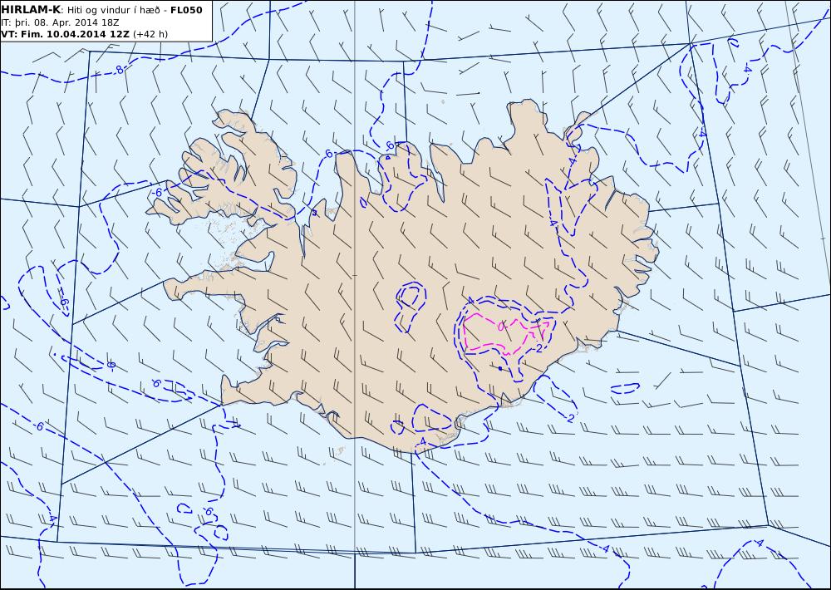Click the bold "HIRLAM-K" model name in the legend
831x590 pixels.
pos(32,10)
